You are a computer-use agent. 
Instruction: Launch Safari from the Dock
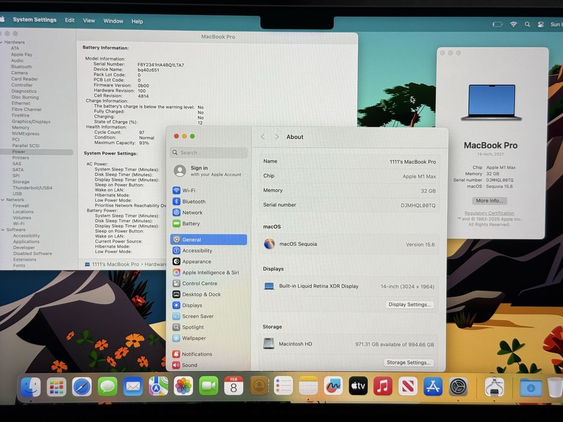(82, 387)
